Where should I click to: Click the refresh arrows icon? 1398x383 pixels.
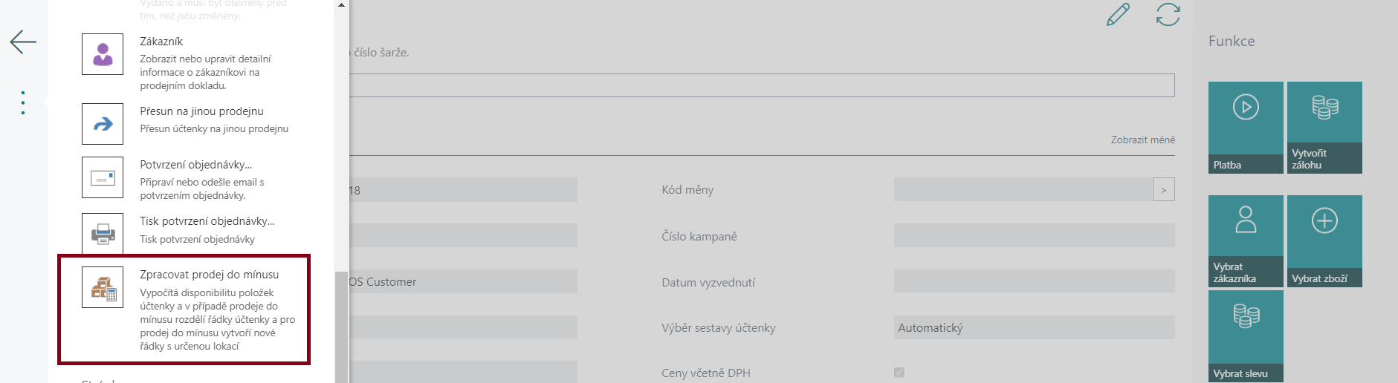1168,15
